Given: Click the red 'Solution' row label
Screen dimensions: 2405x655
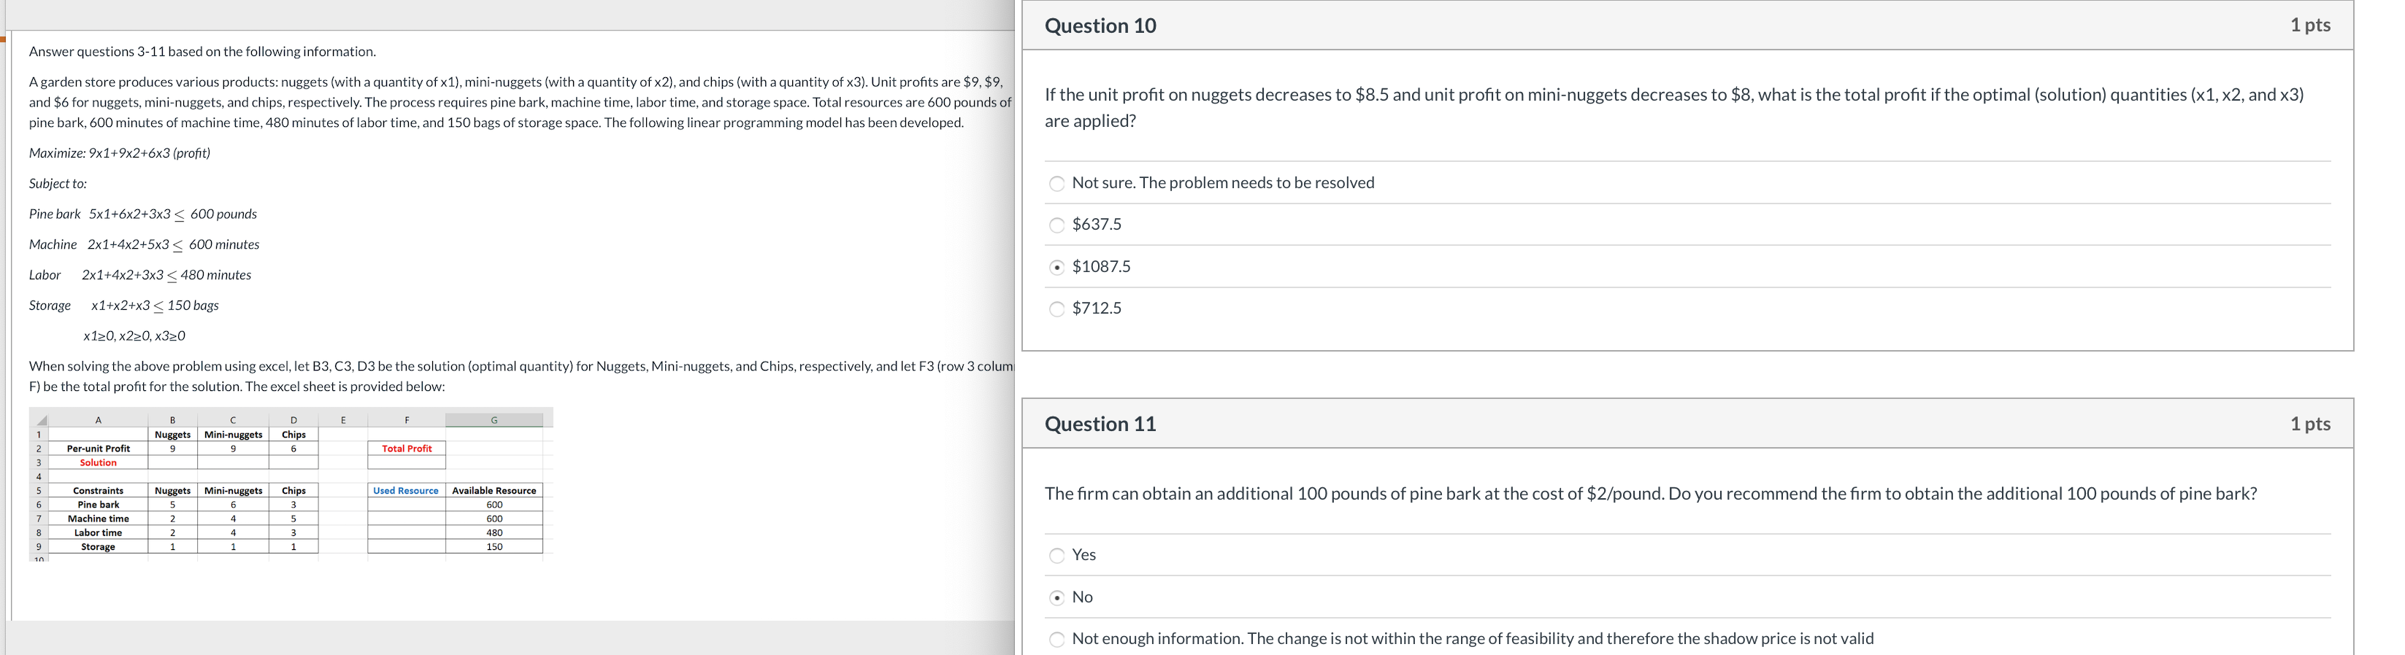Looking at the screenshot, I should coord(98,462).
